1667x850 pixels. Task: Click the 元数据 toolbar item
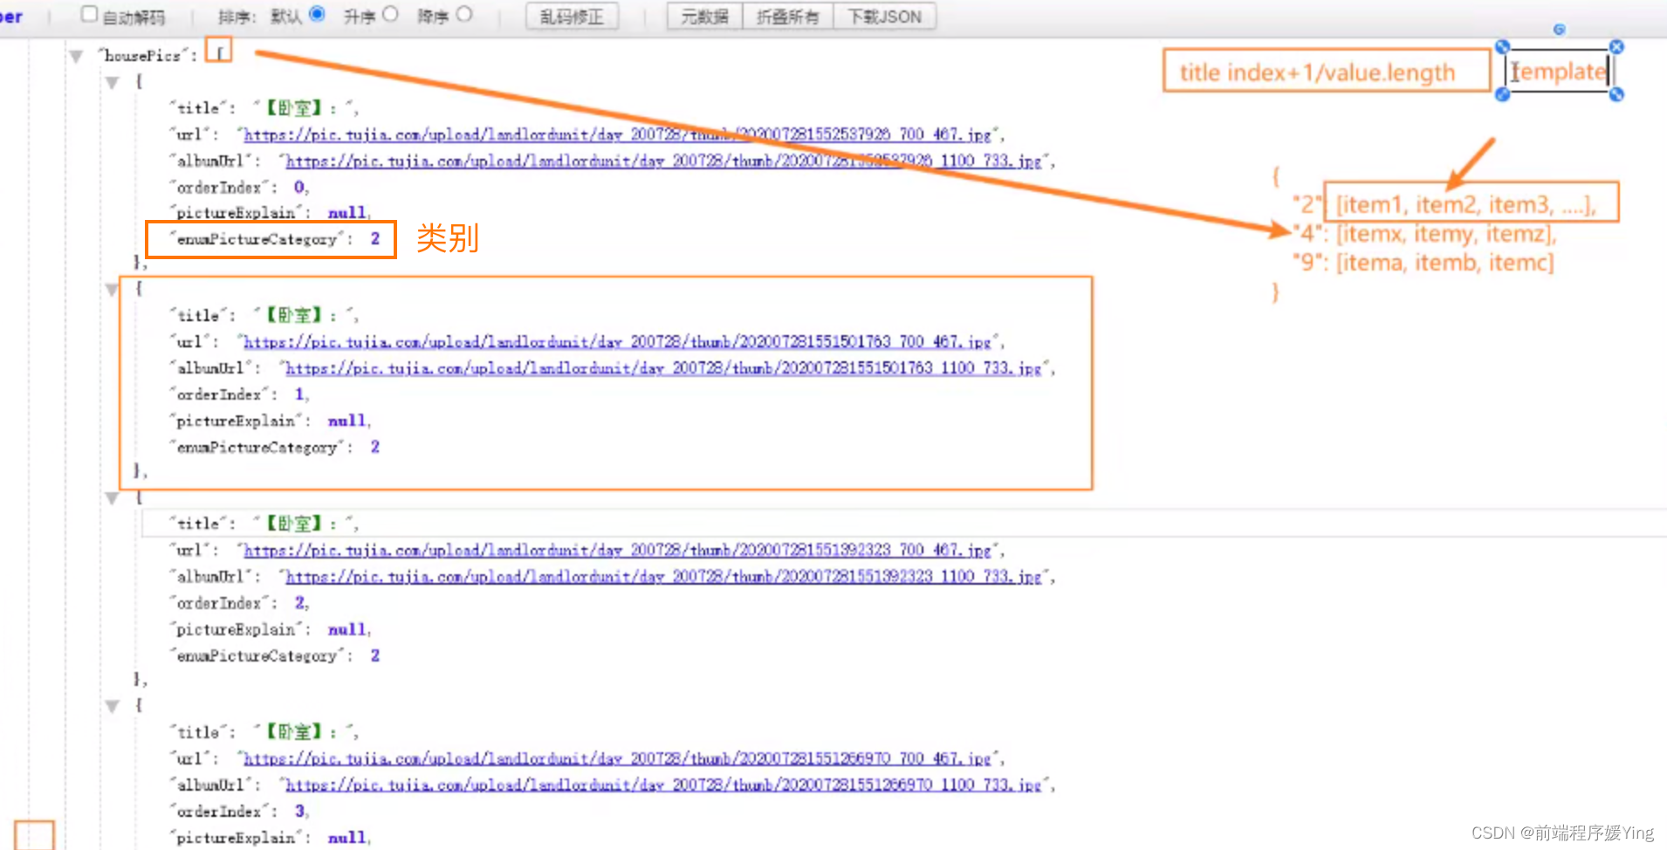click(x=703, y=15)
